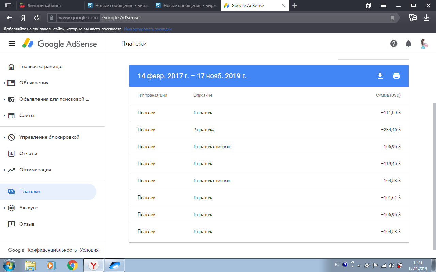Open a new browser tab

click(295, 5)
